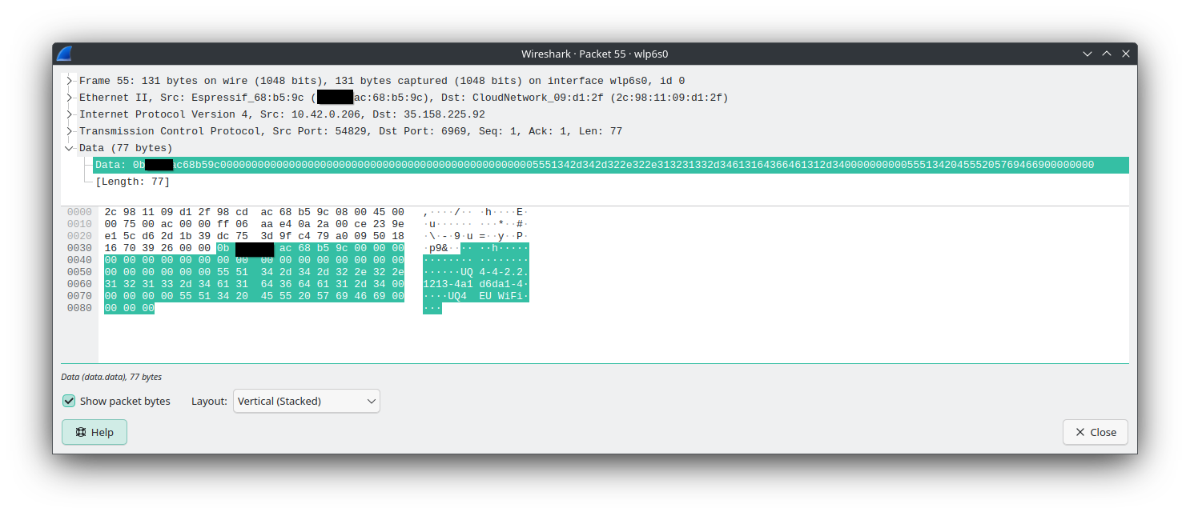The image size is (1190, 516).
Task: Maximize the Packet 55 window
Action: (x=1107, y=54)
